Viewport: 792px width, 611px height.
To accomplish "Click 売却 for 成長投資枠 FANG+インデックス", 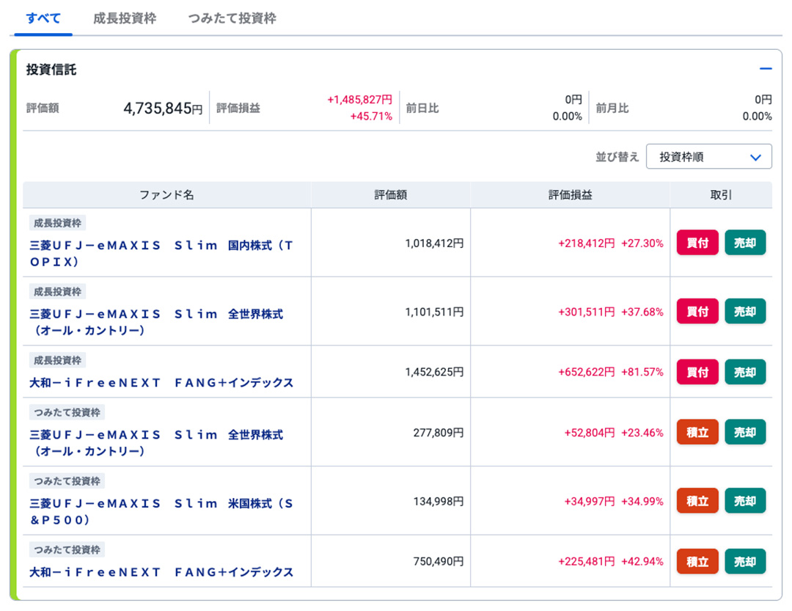I will click(x=745, y=372).
